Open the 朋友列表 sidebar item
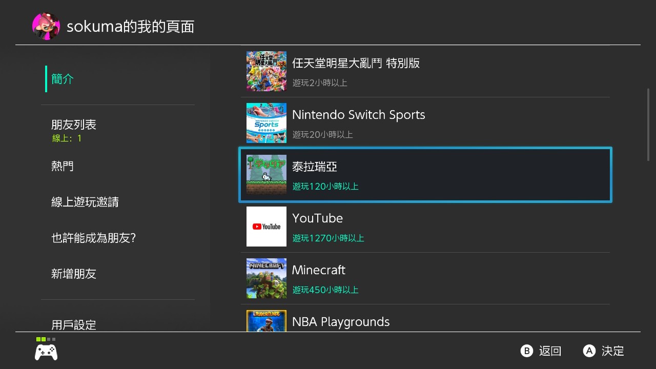The height and width of the screenshot is (369, 656). coord(74,125)
